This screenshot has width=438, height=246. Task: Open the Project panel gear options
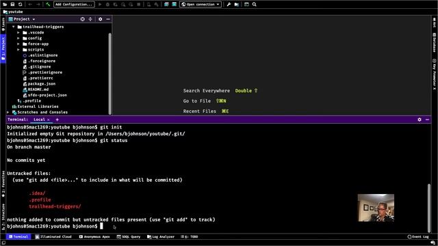[101, 19]
